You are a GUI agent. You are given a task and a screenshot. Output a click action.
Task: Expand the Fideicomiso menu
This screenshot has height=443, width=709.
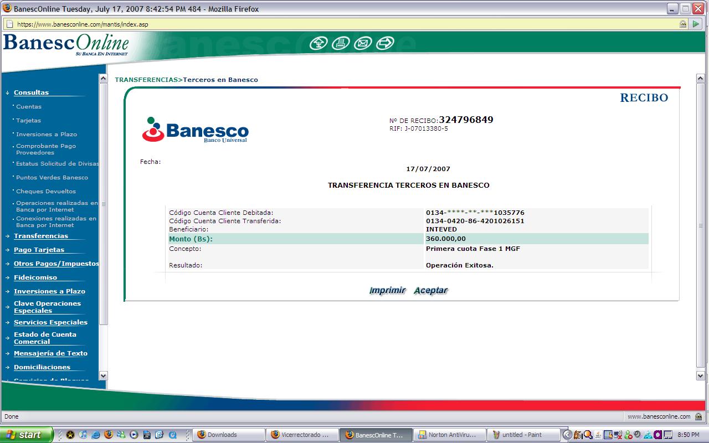pos(35,277)
